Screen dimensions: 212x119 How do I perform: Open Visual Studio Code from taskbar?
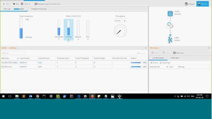click(79, 96)
